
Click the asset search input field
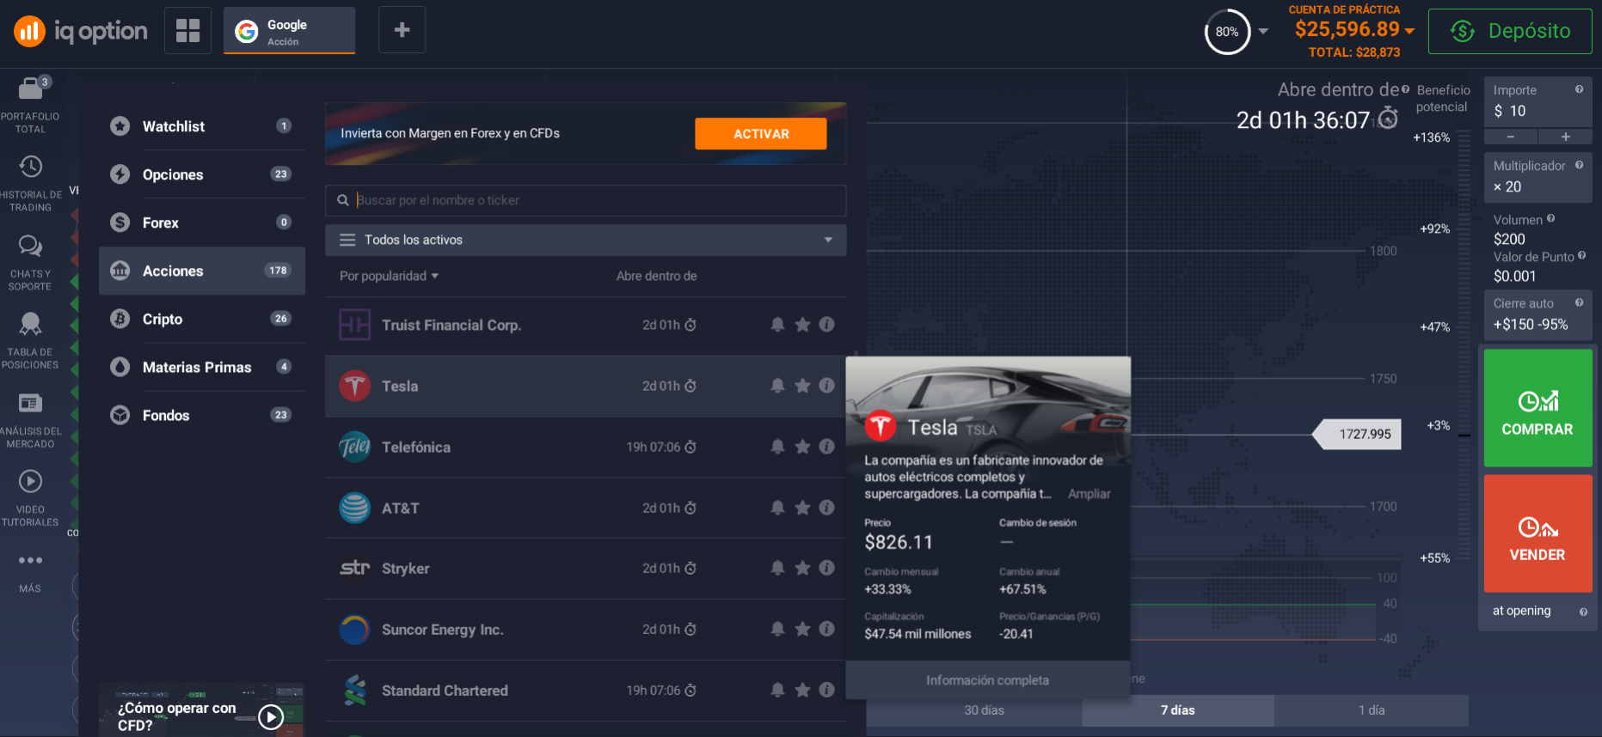coord(586,200)
